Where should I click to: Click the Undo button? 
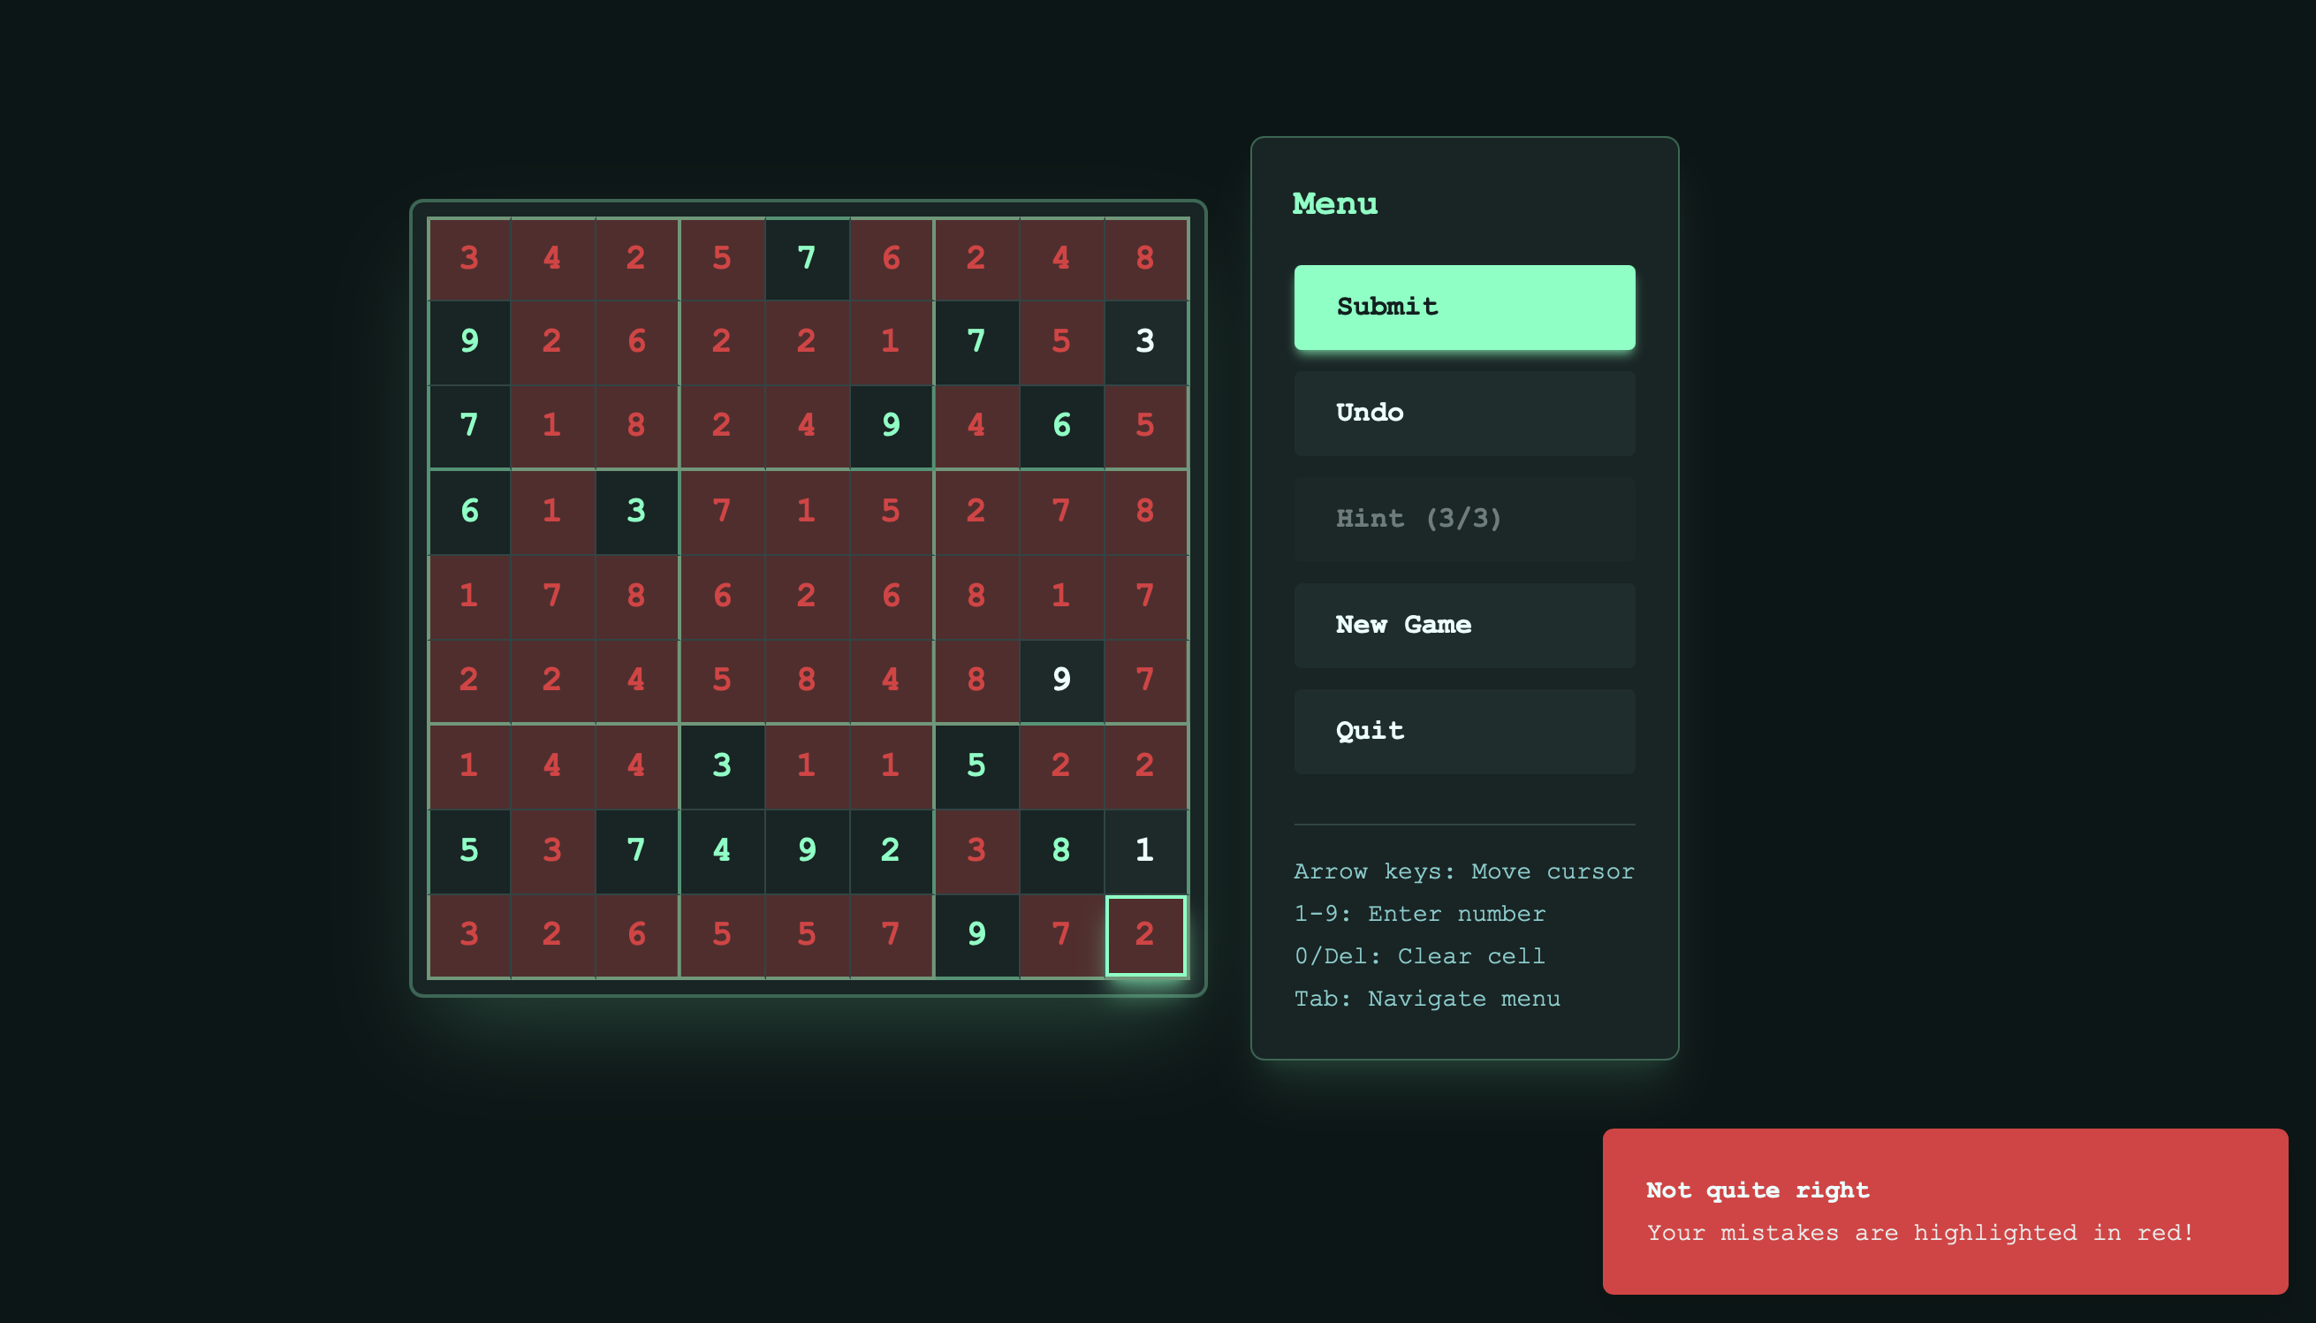(1463, 412)
